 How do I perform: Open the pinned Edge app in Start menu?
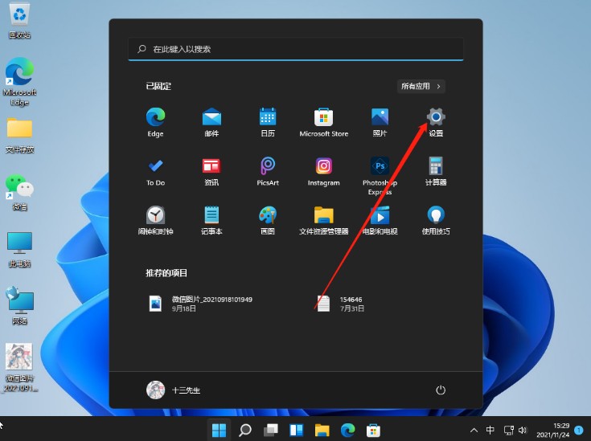[155, 122]
